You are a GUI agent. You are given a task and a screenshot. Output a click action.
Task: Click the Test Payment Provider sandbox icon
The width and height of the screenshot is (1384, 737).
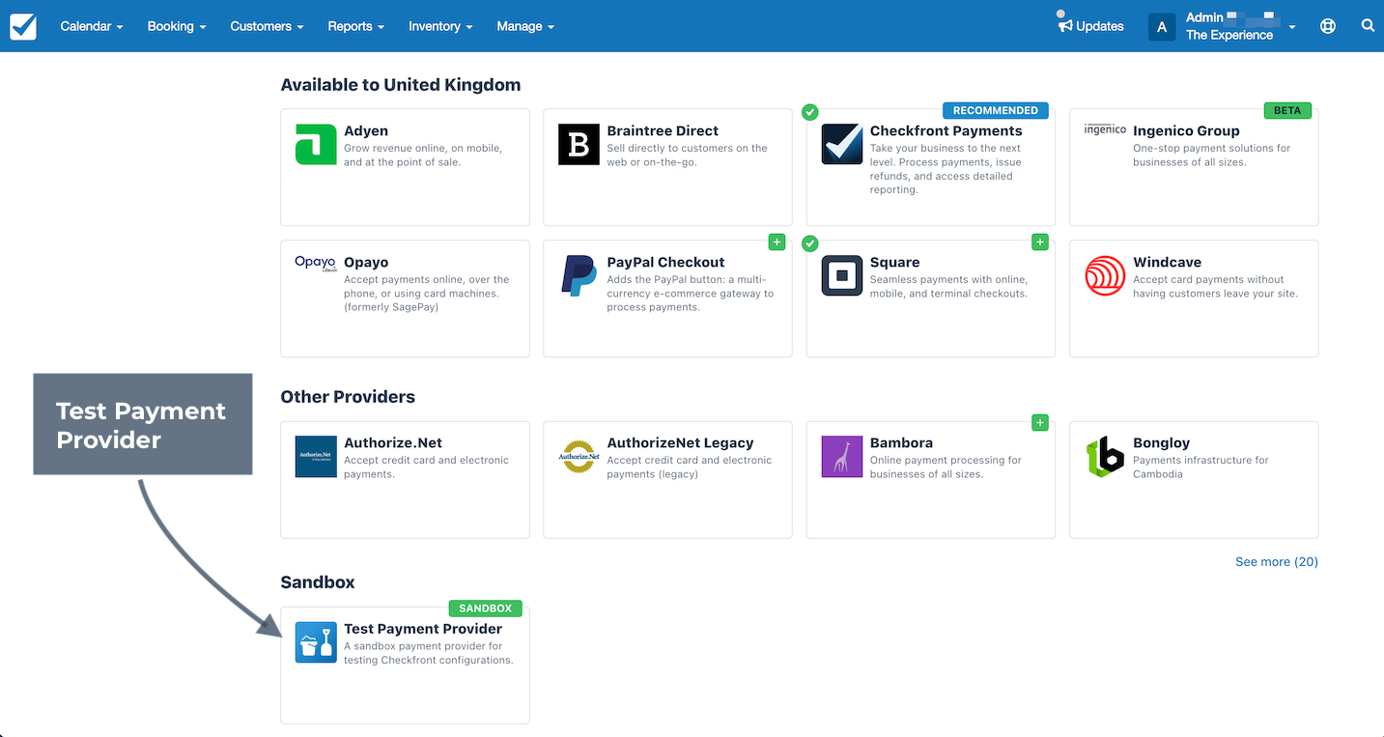(316, 642)
